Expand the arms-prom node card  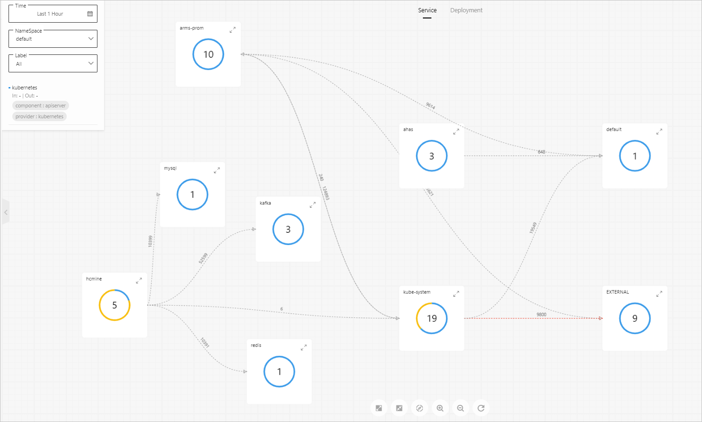(x=232, y=30)
